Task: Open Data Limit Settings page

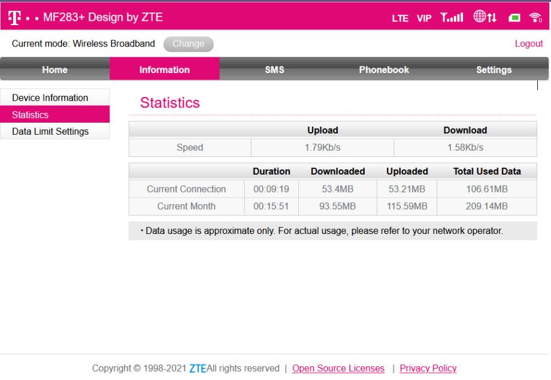Action: (50, 131)
